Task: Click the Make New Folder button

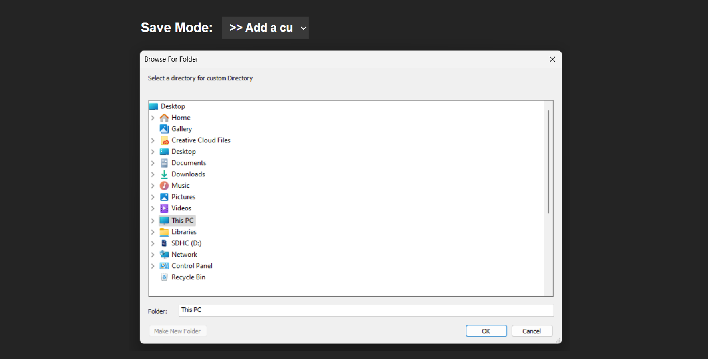Action: [x=177, y=331]
